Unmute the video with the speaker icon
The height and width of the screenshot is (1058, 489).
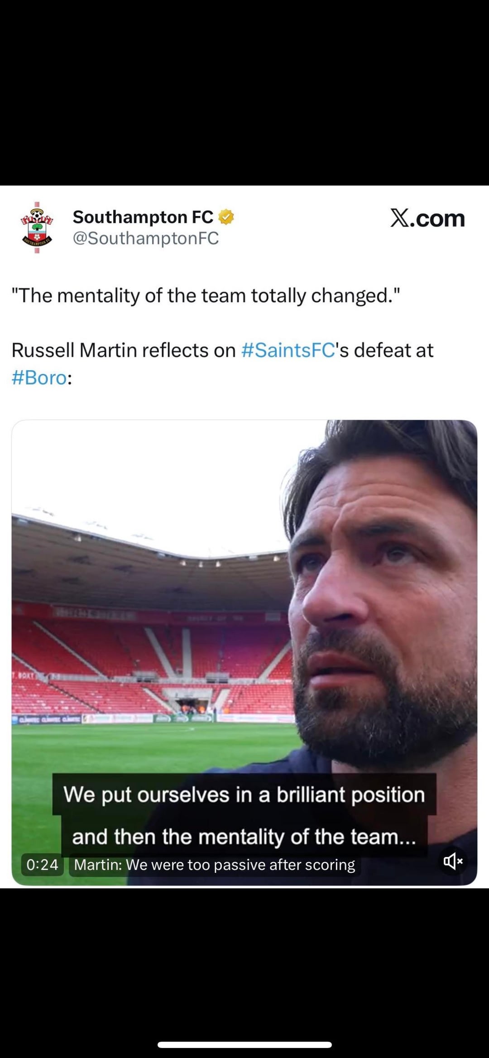[x=452, y=861]
